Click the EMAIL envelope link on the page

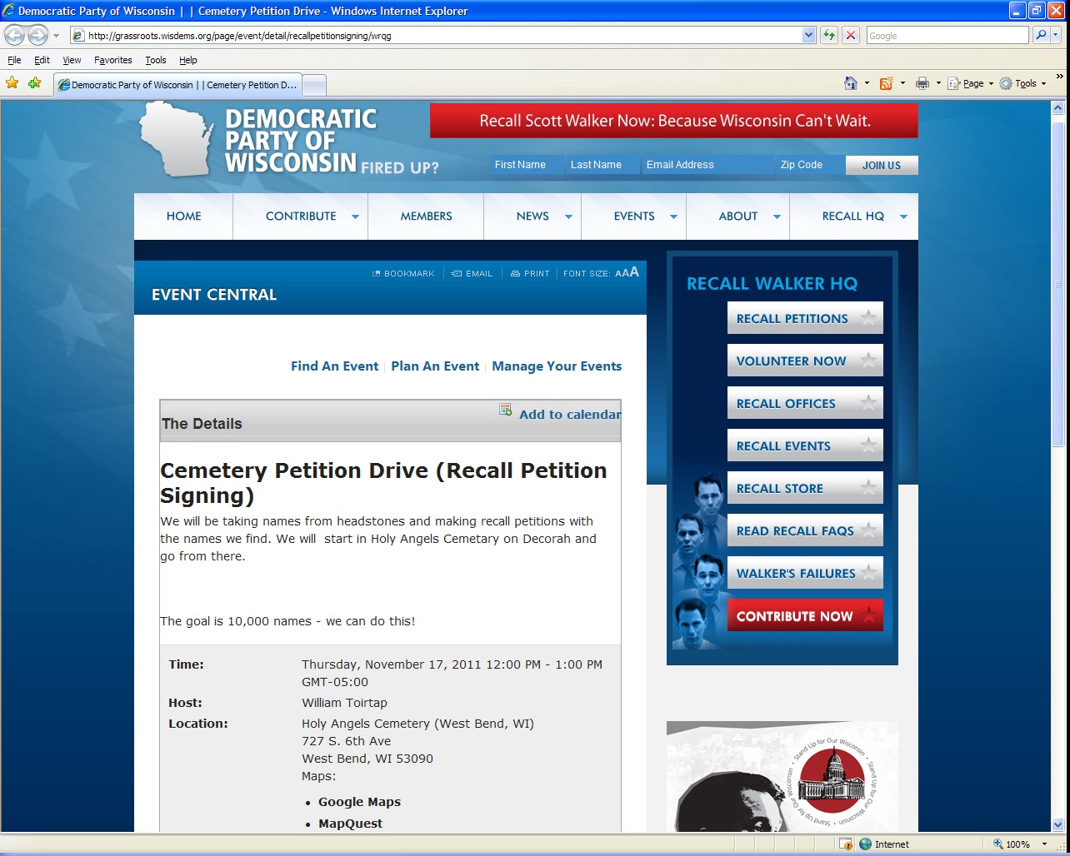tap(472, 273)
